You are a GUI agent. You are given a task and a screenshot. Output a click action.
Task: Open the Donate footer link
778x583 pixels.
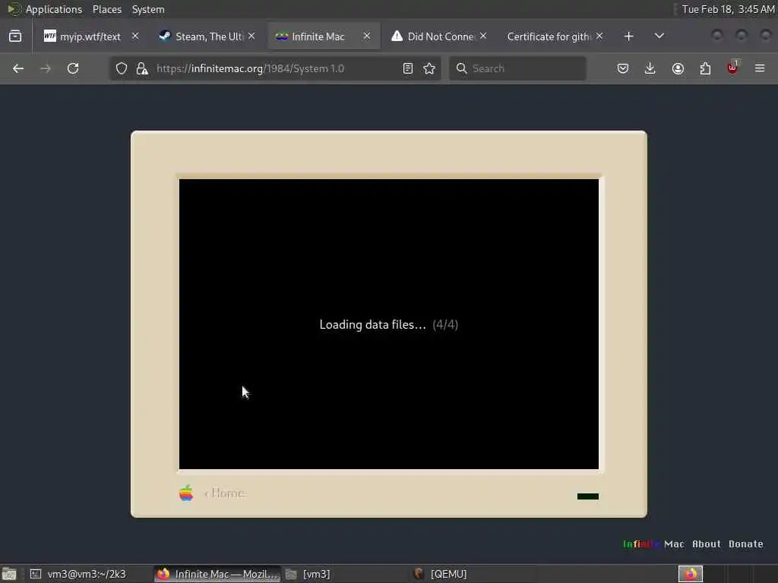coord(746,544)
